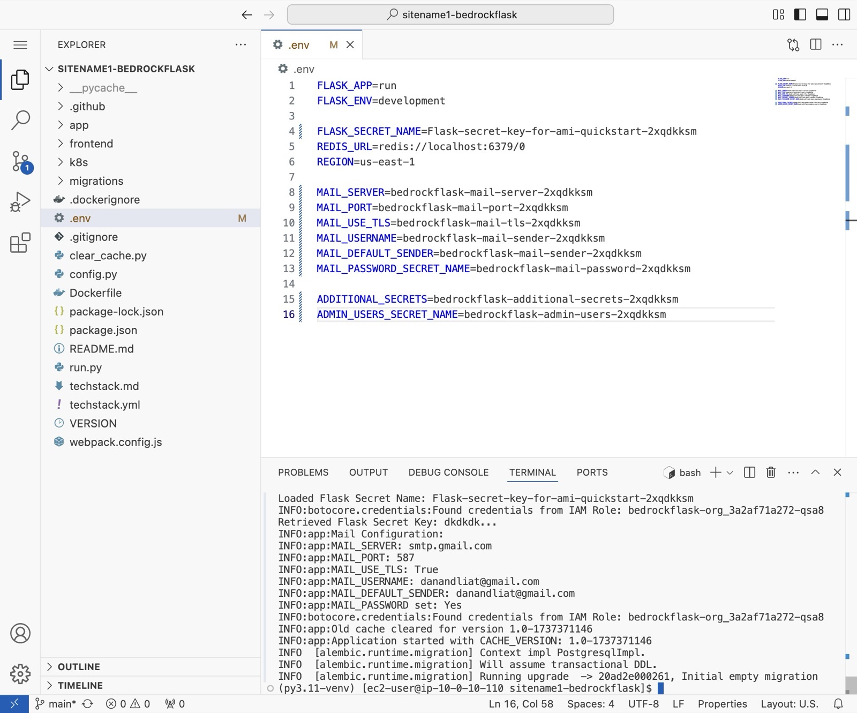Open the Extensions view
Image resolution: width=857 pixels, height=713 pixels.
tap(20, 243)
